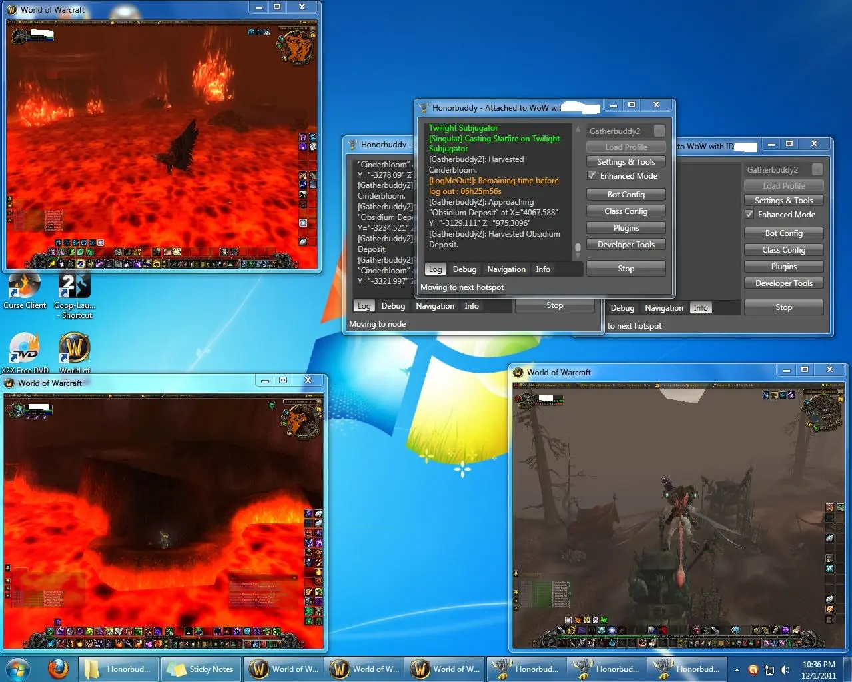Click the orange "[LogMeOut!]: Remaining time" log line
852x682 pixels.
(494, 186)
